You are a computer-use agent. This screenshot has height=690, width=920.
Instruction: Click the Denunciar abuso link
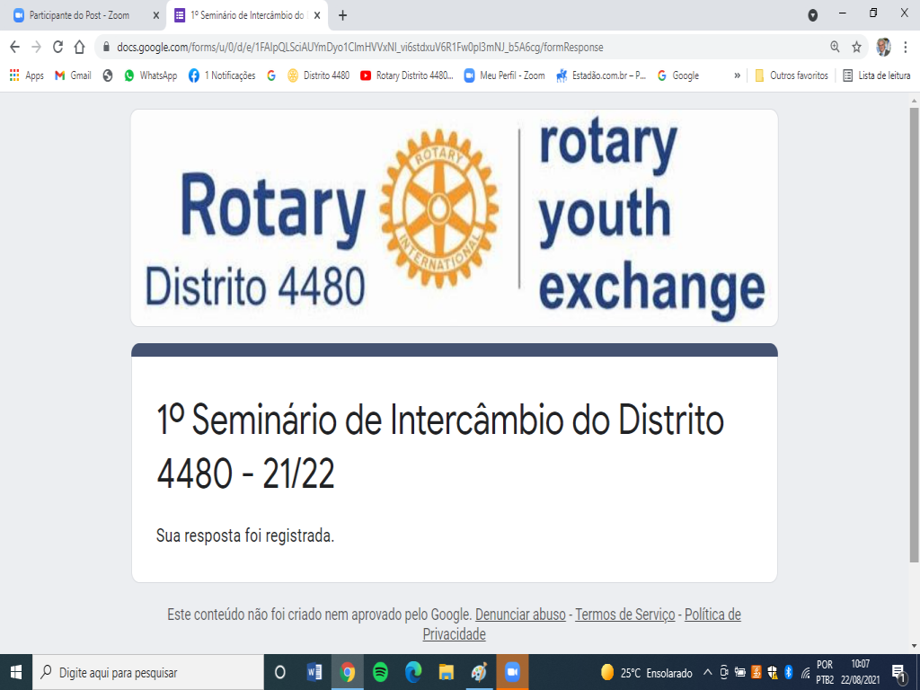click(x=520, y=615)
